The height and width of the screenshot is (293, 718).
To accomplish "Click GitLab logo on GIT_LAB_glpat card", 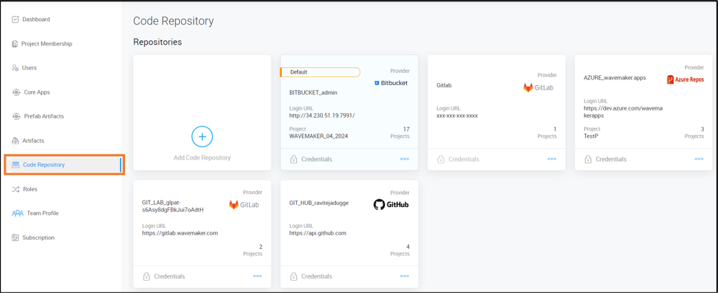I will [x=243, y=205].
